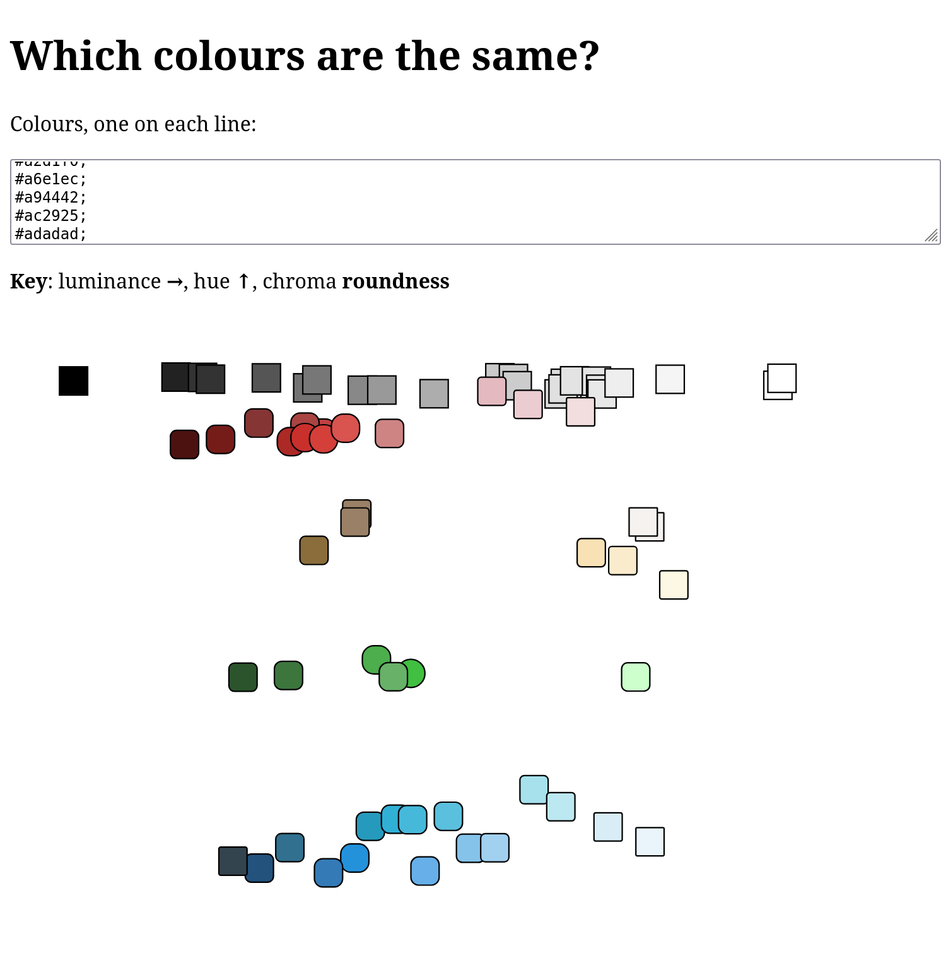Select the pale mint green swatch
This screenshot has width=941, height=953.
pyautogui.click(x=635, y=677)
